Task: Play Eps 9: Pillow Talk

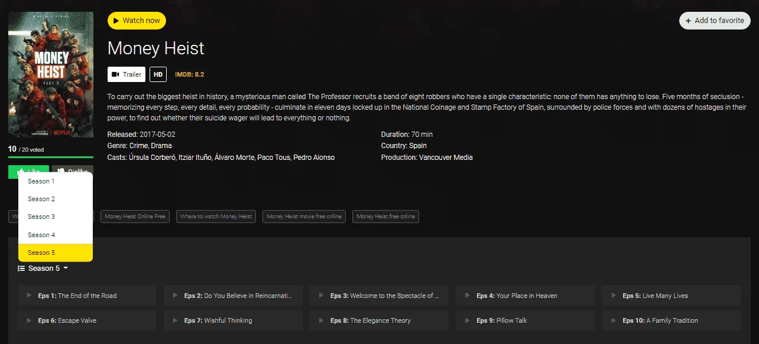Action: (x=525, y=320)
